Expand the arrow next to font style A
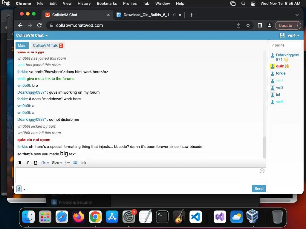306x229 pixels. (x=25, y=189)
